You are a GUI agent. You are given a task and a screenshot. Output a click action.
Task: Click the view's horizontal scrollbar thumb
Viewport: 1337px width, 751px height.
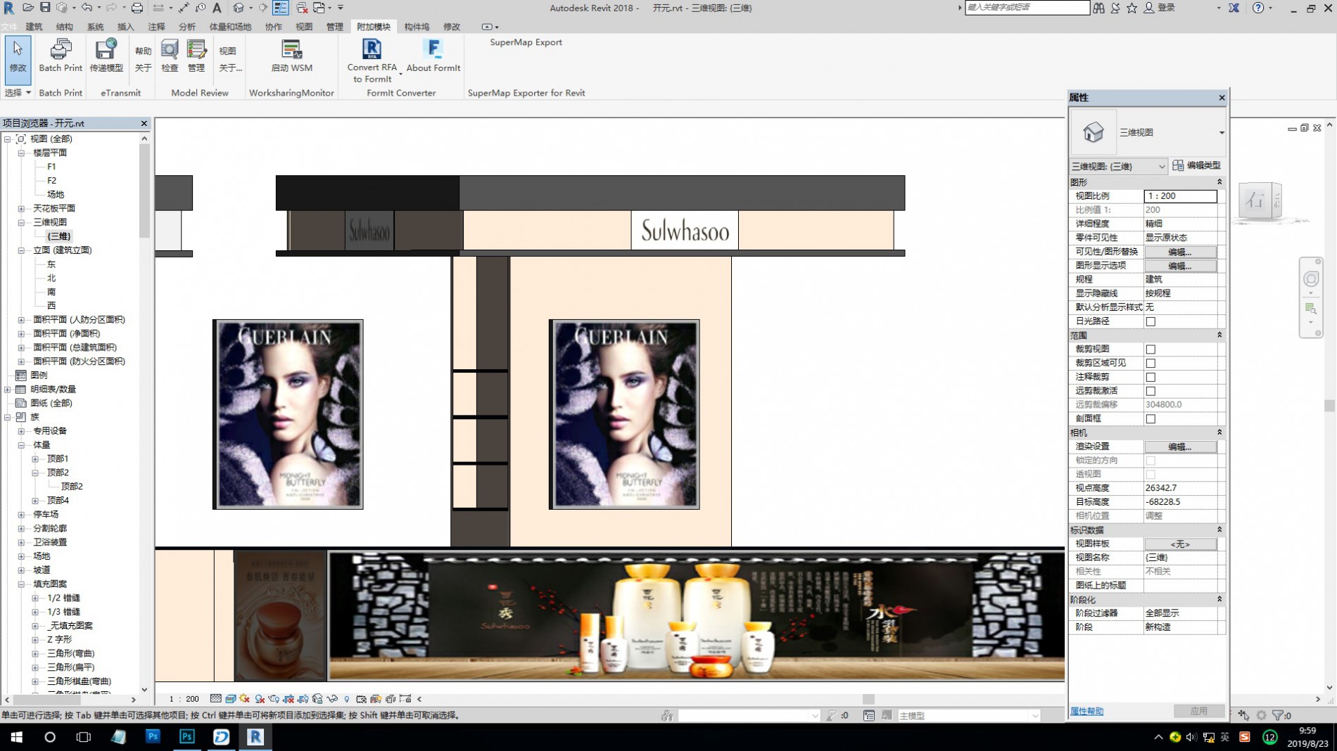tap(869, 699)
